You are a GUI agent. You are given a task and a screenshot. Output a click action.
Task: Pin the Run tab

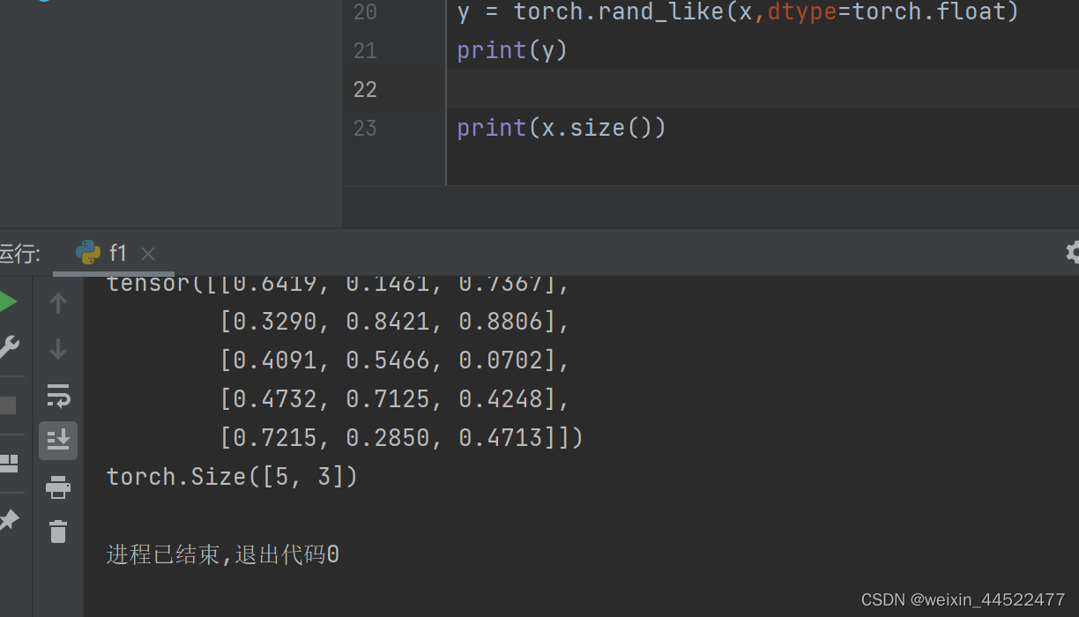pyautogui.click(x=8, y=520)
